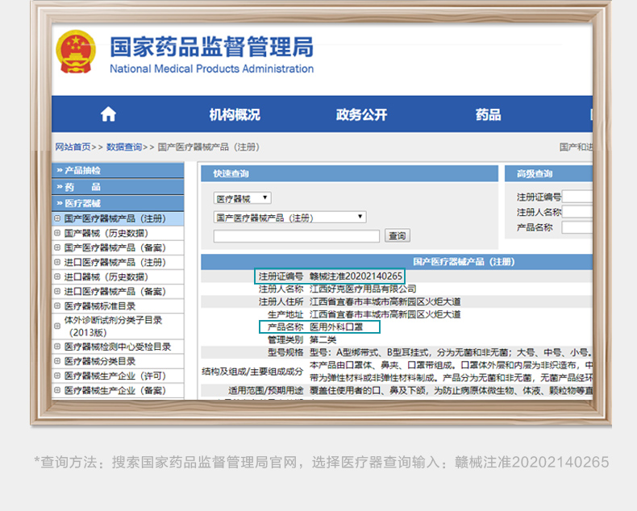Viewport: 637px width, 511px height.
Task: Open the 政务公开 menu
Action: [x=361, y=114]
